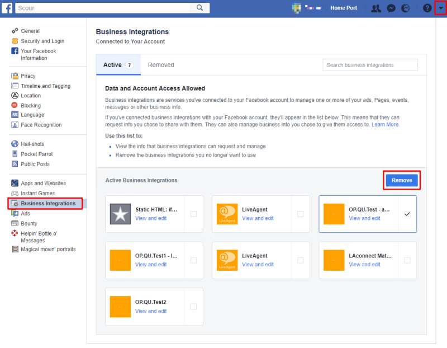
Task: Select the Active tab
Action: 118,65
